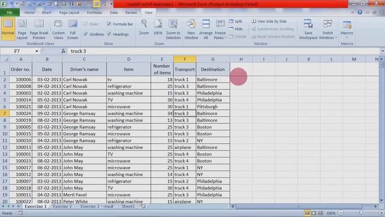
Task: Click Page Break Preview icon in status bar
Action: point(320,213)
